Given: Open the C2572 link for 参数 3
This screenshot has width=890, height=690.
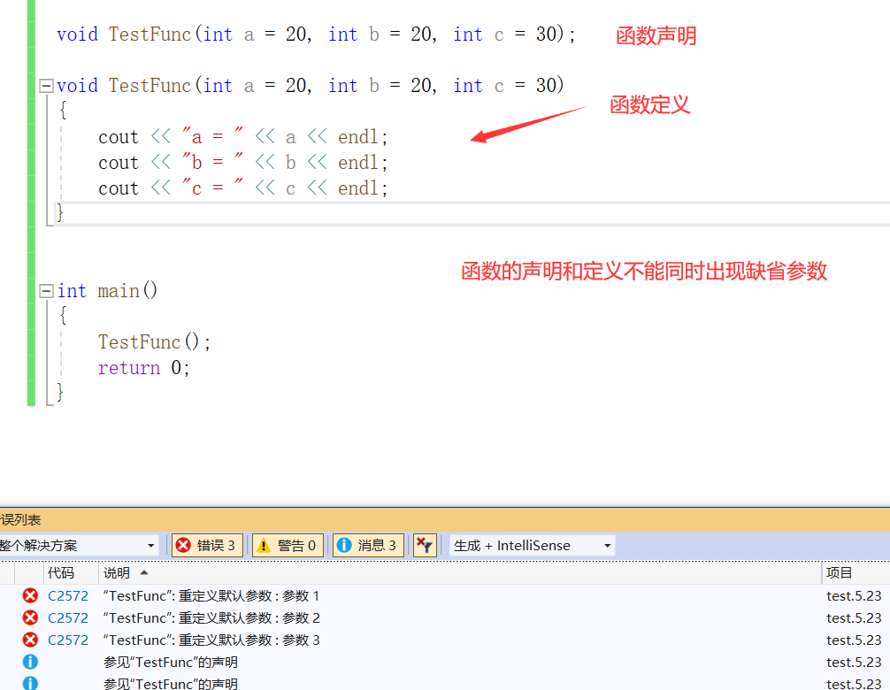Looking at the screenshot, I should [x=68, y=640].
